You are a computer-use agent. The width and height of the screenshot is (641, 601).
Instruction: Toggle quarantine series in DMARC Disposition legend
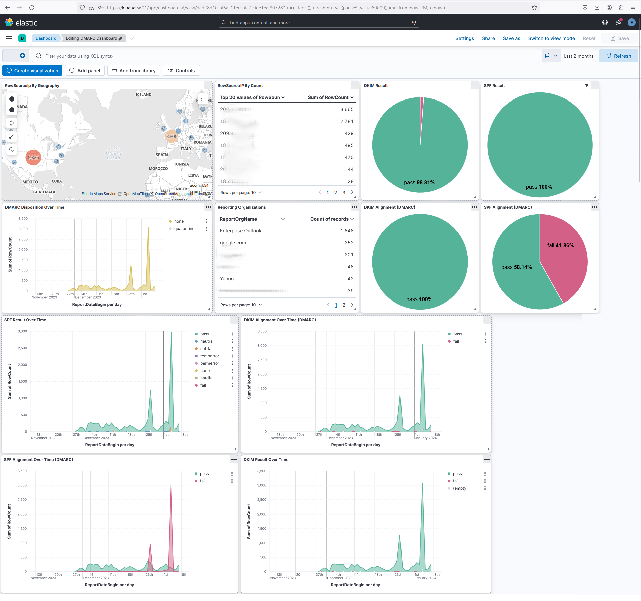184,229
